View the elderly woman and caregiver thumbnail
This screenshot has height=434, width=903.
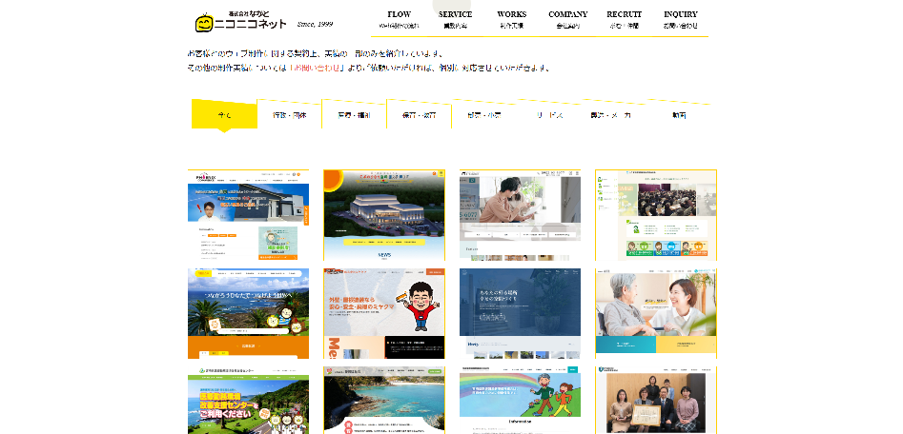pos(655,313)
